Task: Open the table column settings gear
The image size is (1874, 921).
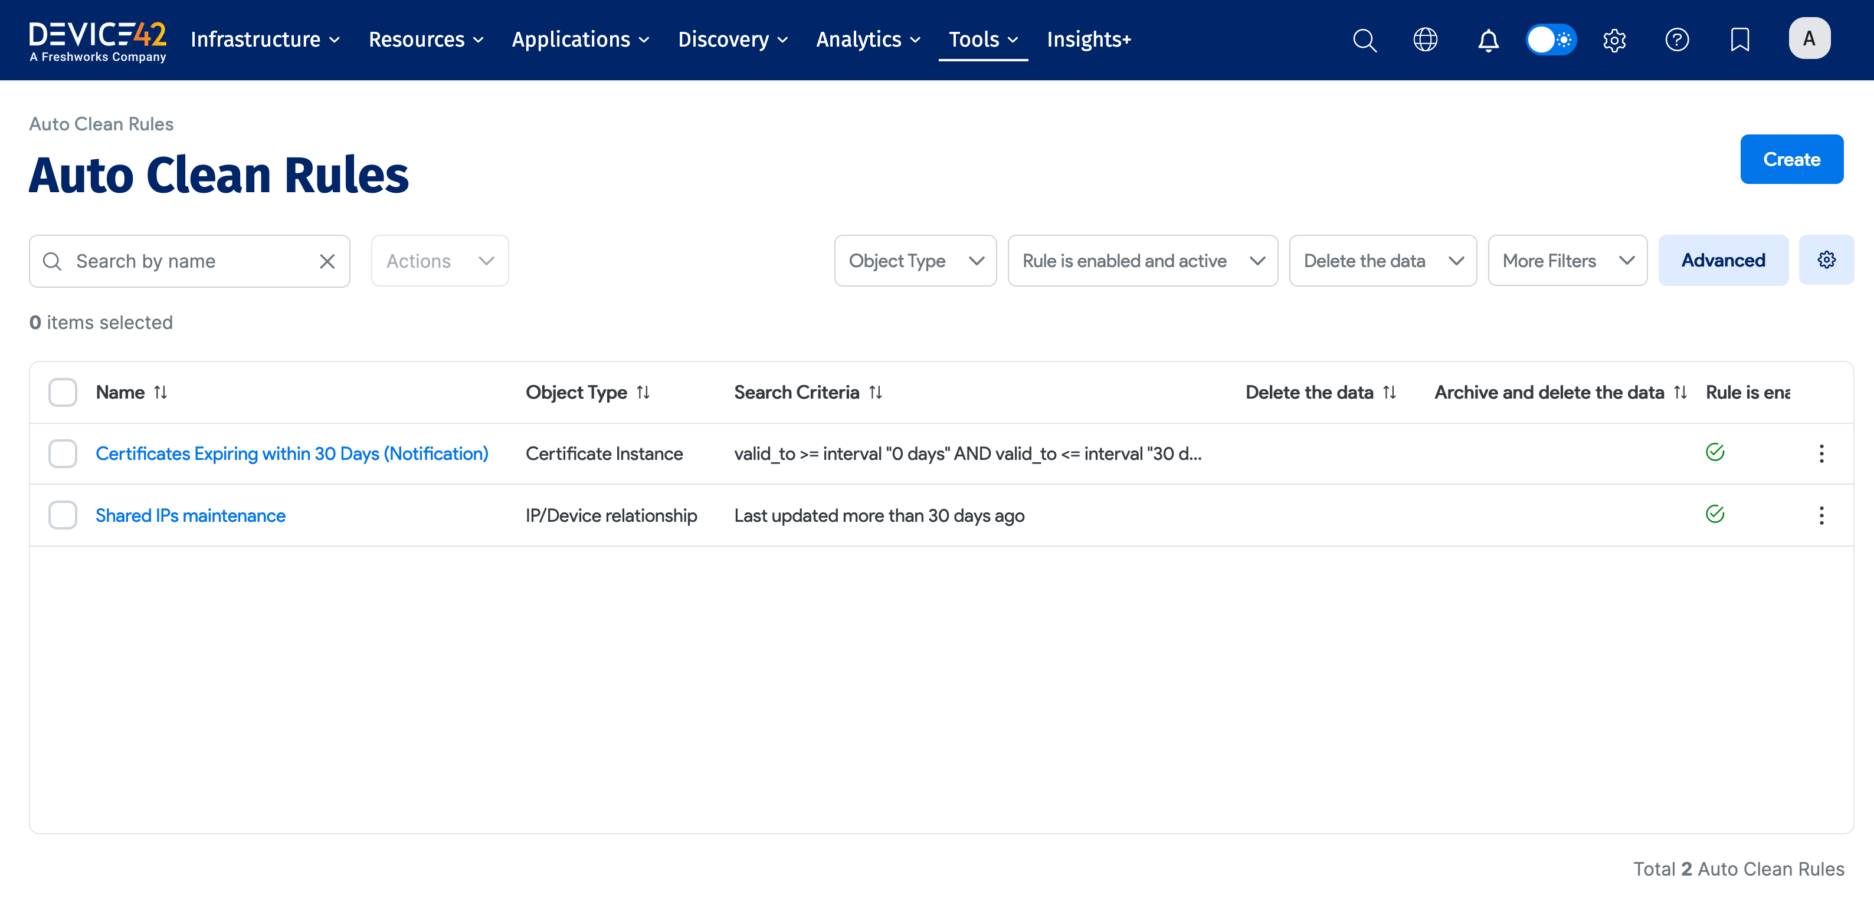Action: [1826, 260]
